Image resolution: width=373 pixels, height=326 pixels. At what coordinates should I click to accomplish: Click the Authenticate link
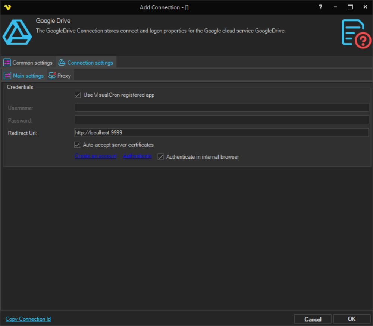(x=137, y=156)
